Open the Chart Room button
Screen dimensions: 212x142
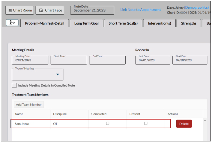pyautogui.click(x=20, y=10)
